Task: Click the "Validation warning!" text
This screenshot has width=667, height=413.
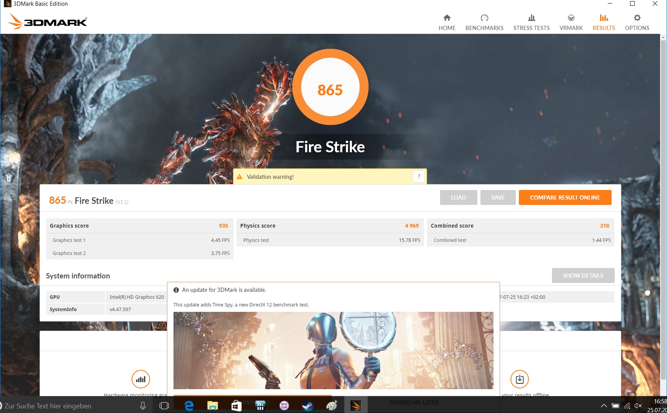Action: (270, 177)
